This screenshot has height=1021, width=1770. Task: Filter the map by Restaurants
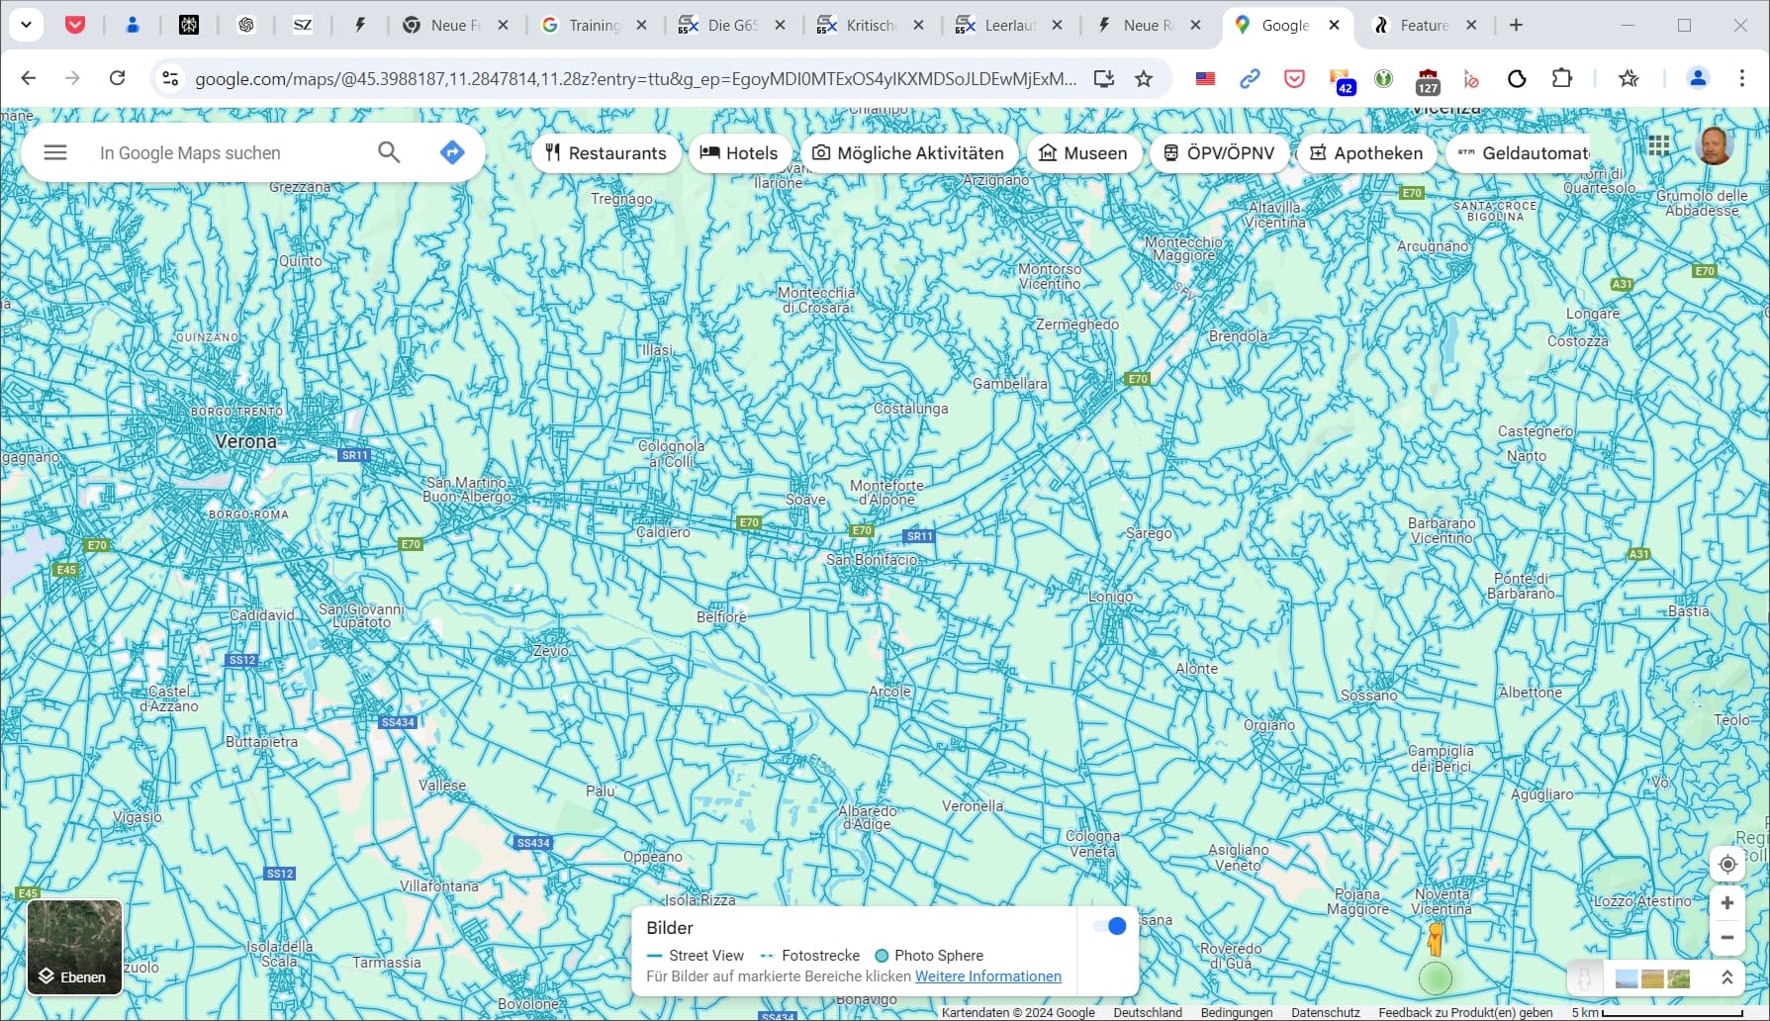606,153
